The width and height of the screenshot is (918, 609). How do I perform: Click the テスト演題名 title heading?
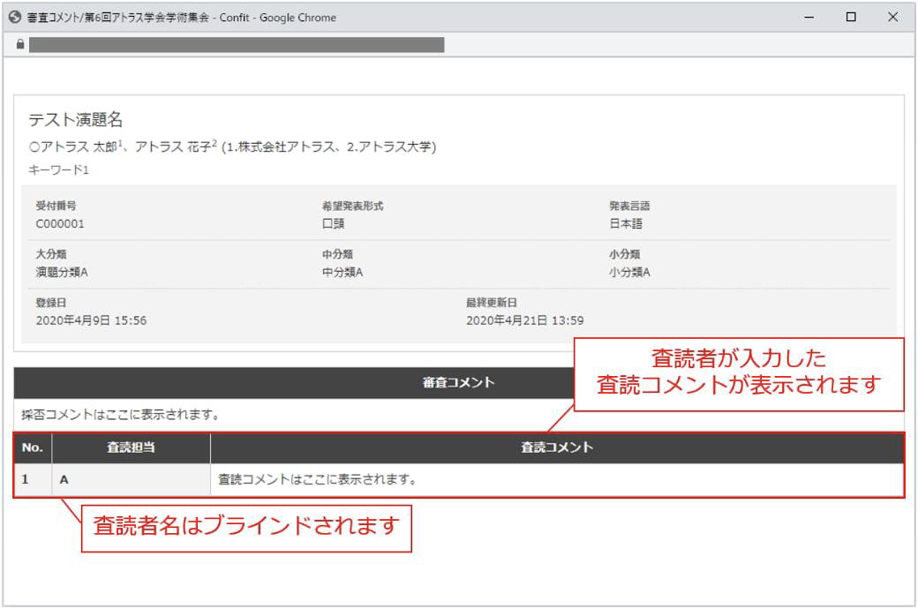pos(74,121)
